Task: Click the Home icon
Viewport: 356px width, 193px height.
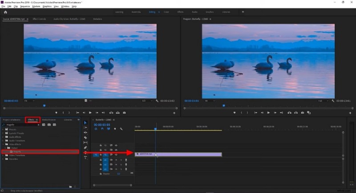Action: coord(5,12)
